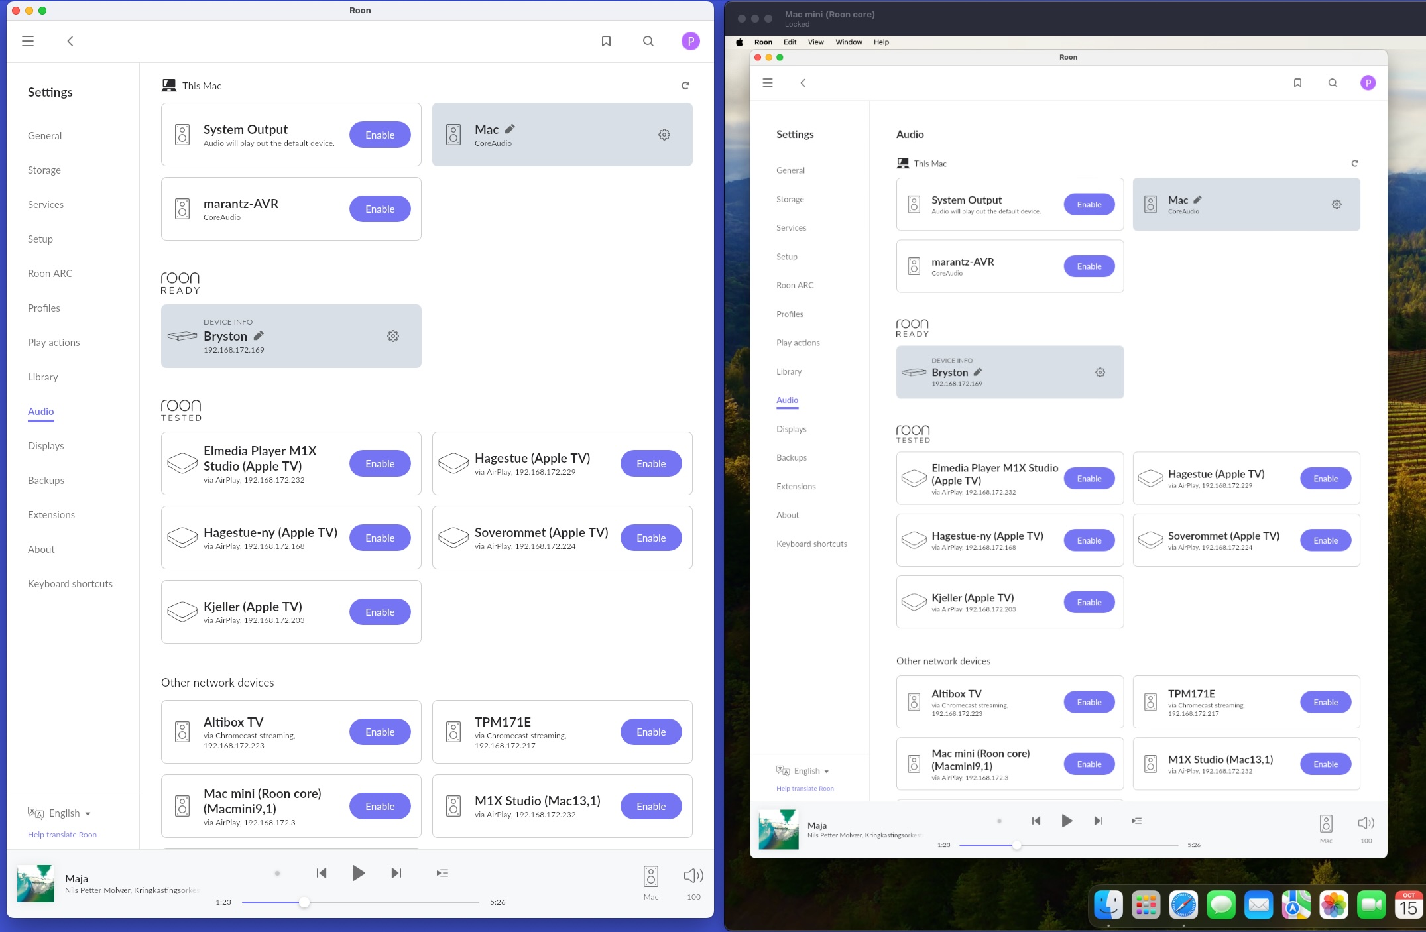Image resolution: width=1426 pixels, height=932 pixels.
Task: Select Roon ARC tab in left window
Action: (x=50, y=273)
